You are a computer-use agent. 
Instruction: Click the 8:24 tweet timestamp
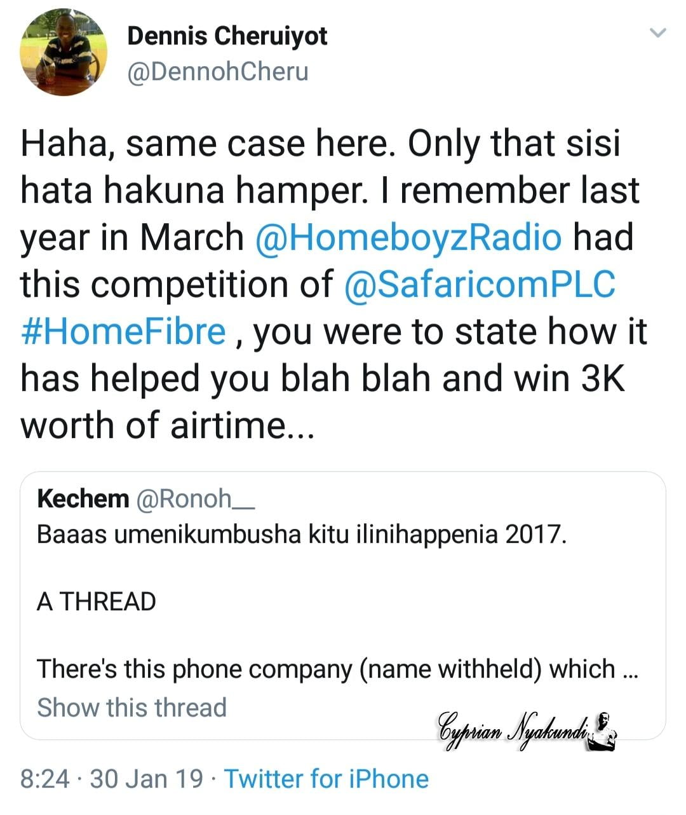click(44, 779)
